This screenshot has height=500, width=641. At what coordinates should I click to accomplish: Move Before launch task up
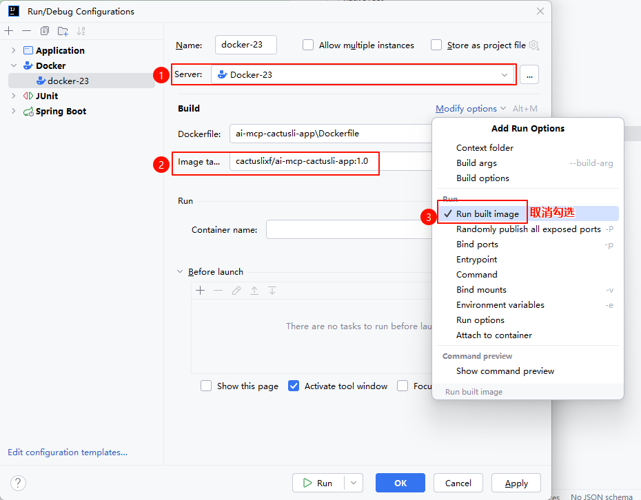(254, 291)
